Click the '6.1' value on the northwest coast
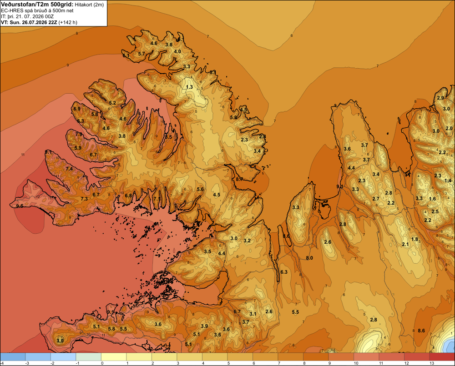This screenshot has height=366, width=455. pyautogui.click(x=126, y=55)
